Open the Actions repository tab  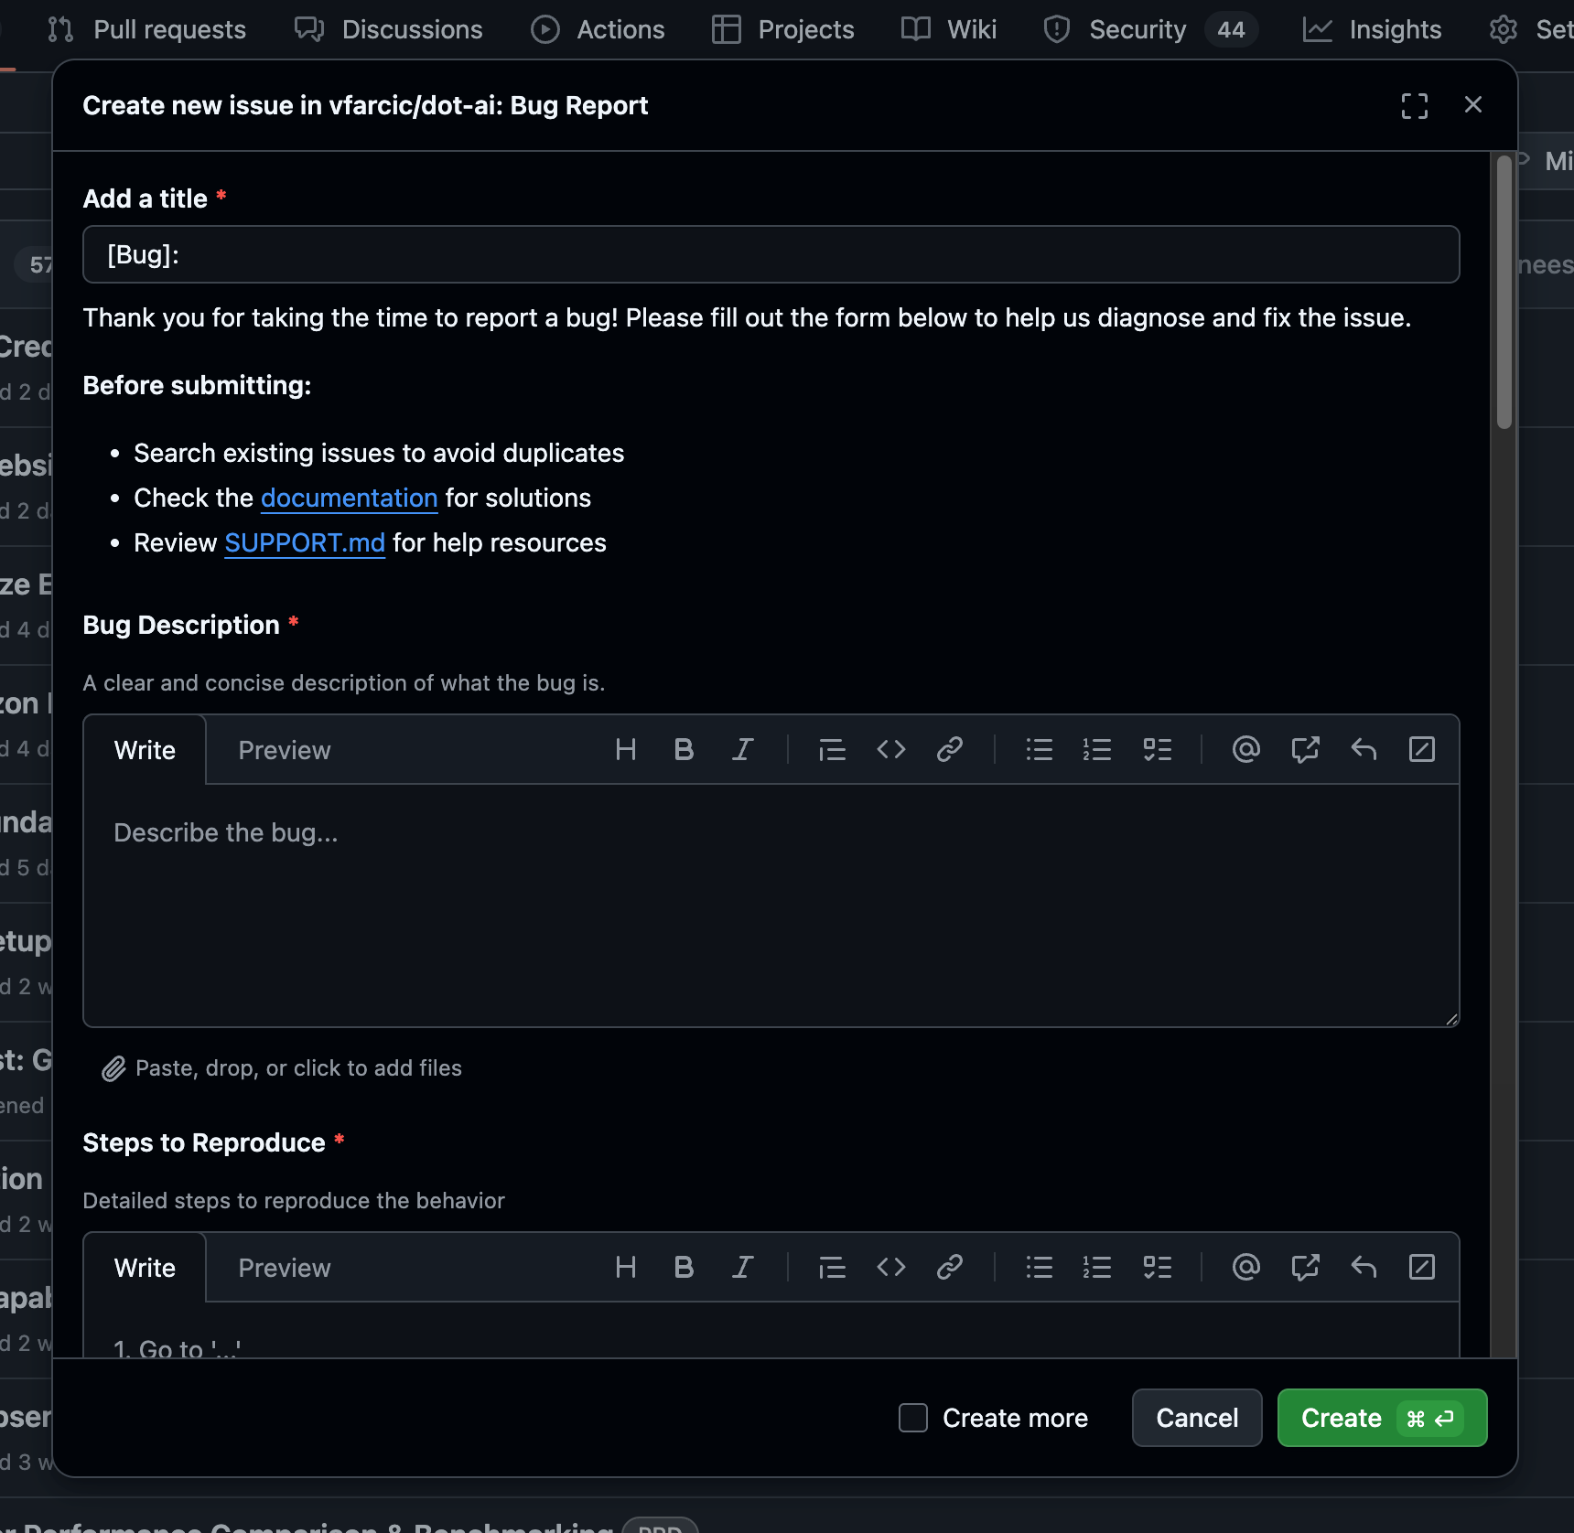pyautogui.click(x=598, y=29)
